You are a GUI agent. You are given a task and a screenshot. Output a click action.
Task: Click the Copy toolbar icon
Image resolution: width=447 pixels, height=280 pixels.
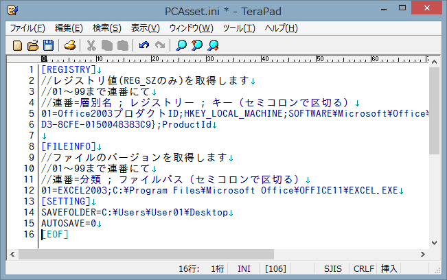tap(107, 45)
